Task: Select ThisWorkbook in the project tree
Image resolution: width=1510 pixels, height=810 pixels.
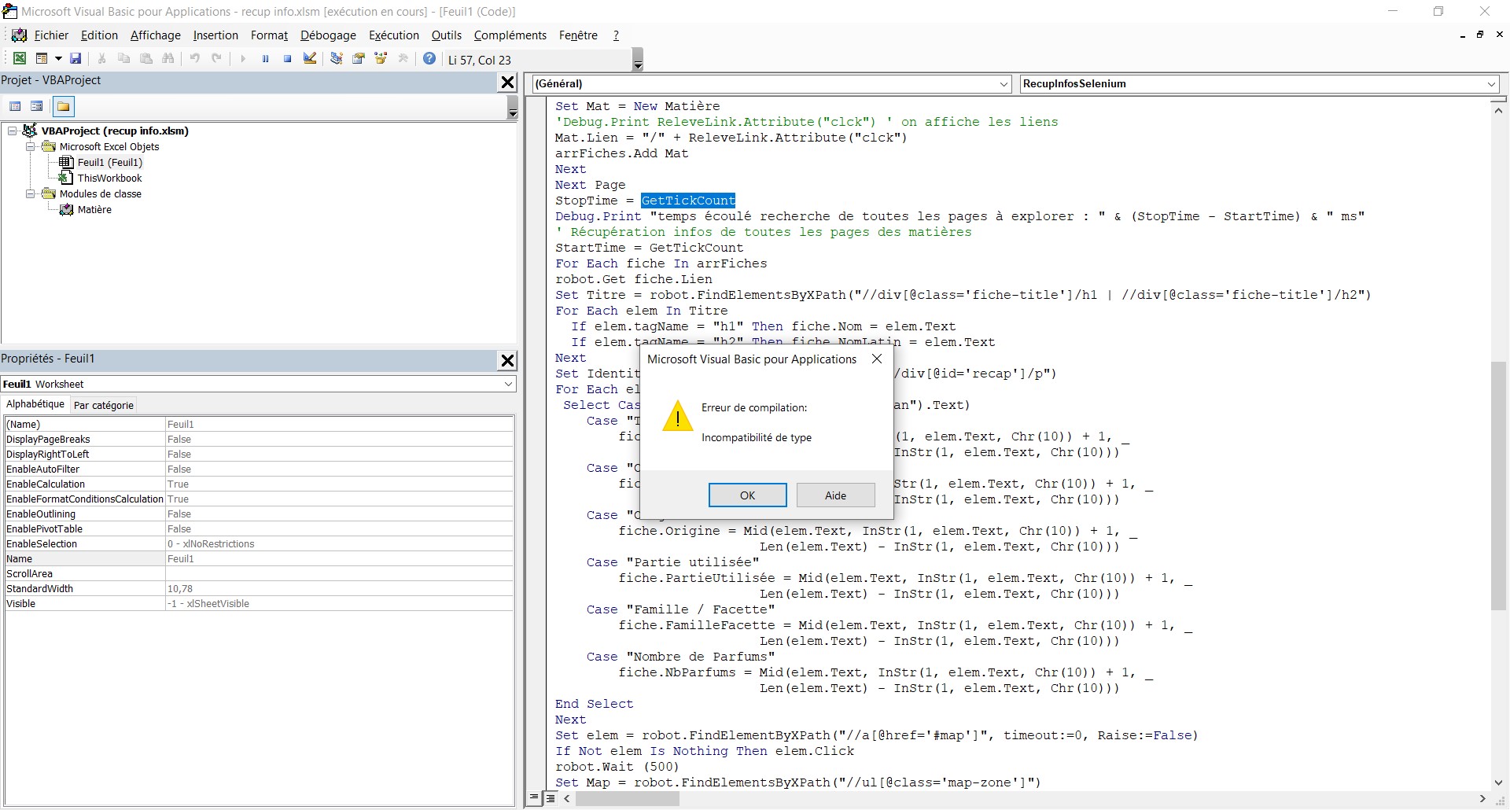Action: (x=109, y=178)
